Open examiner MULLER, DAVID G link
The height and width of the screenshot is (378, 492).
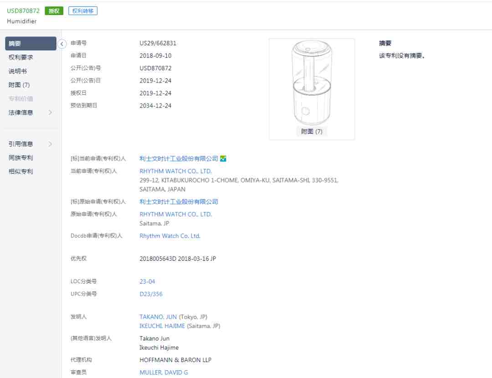tap(164, 373)
